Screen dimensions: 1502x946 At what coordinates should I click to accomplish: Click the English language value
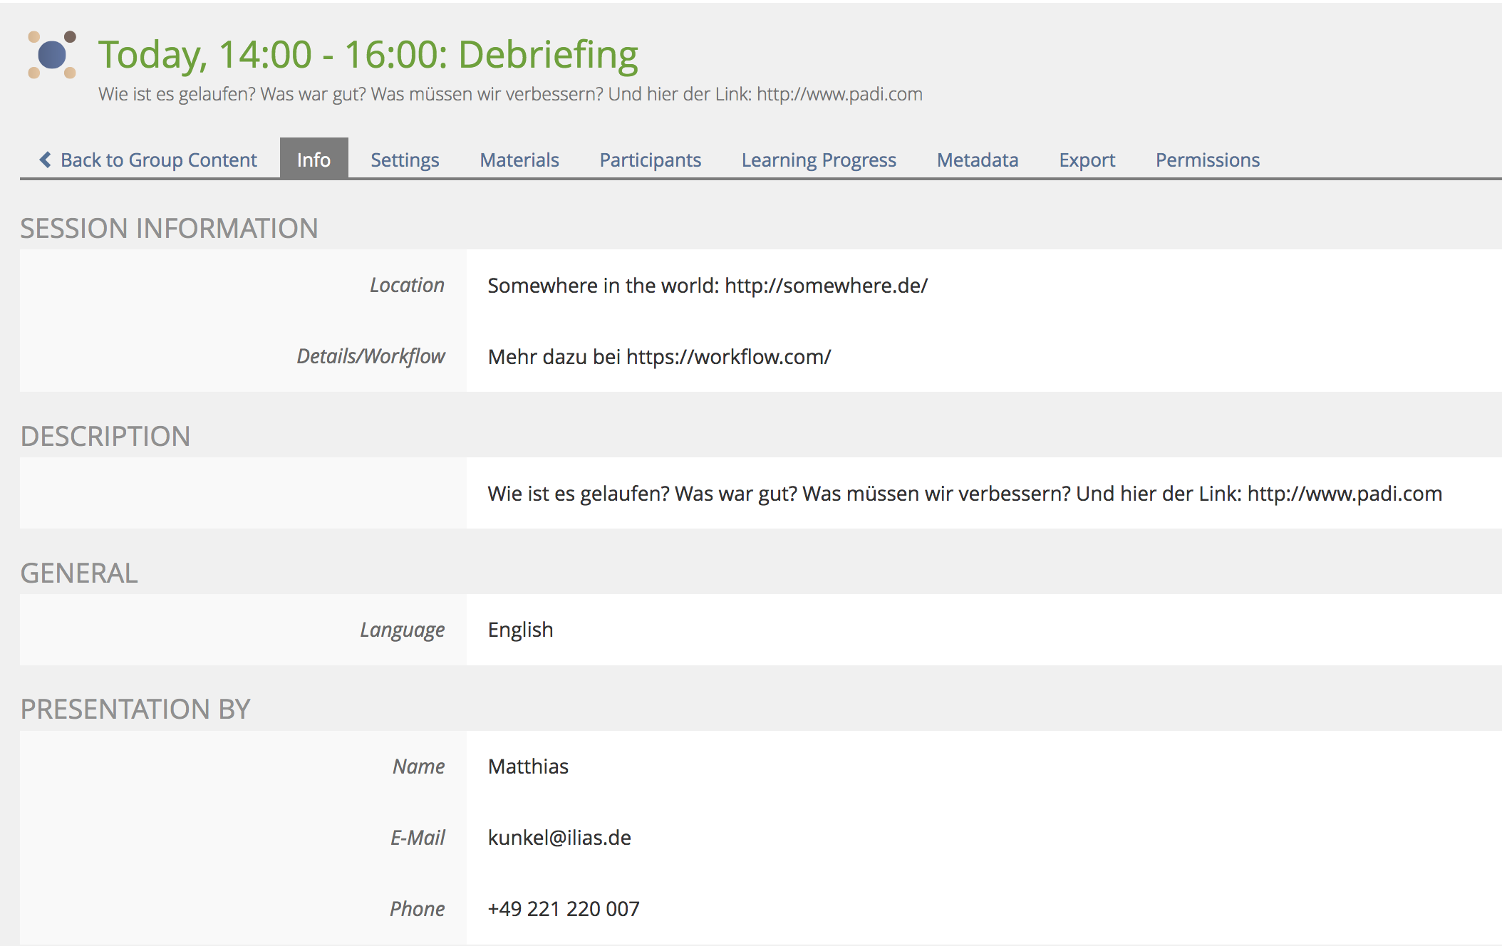tap(520, 630)
